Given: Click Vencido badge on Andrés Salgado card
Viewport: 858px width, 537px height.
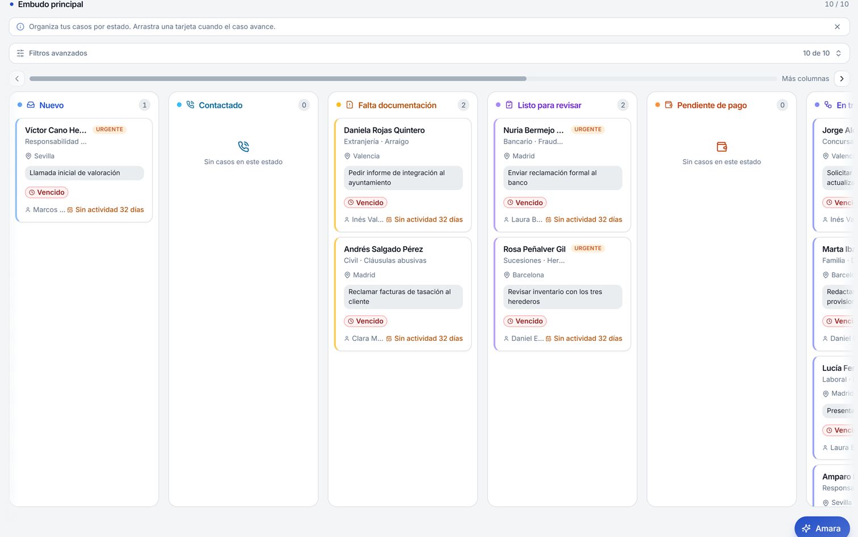Looking at the screenshot, I should [x=365, y=321].
